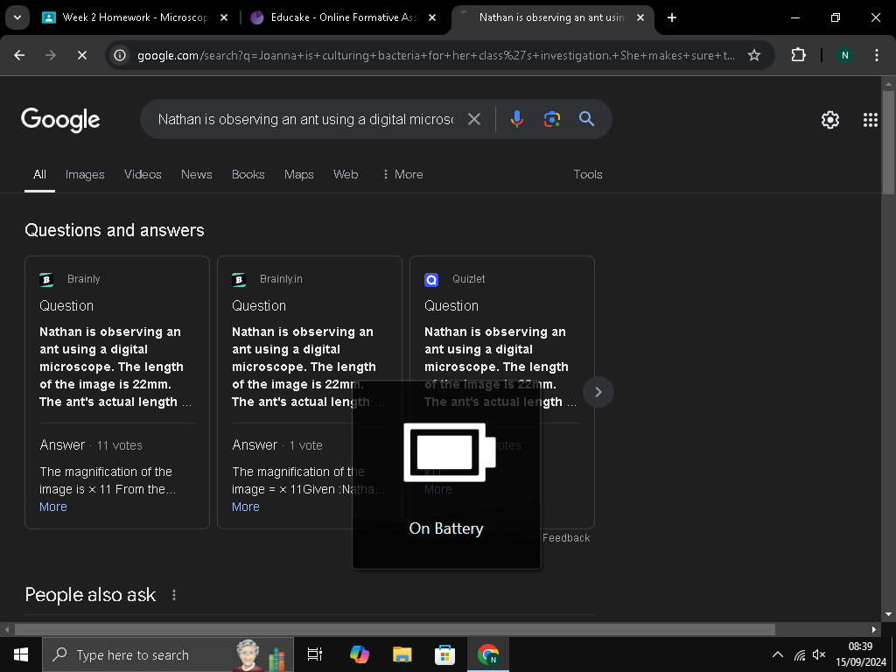Switch to Images results
896x672 pixels.
click(x=85, y=175)
